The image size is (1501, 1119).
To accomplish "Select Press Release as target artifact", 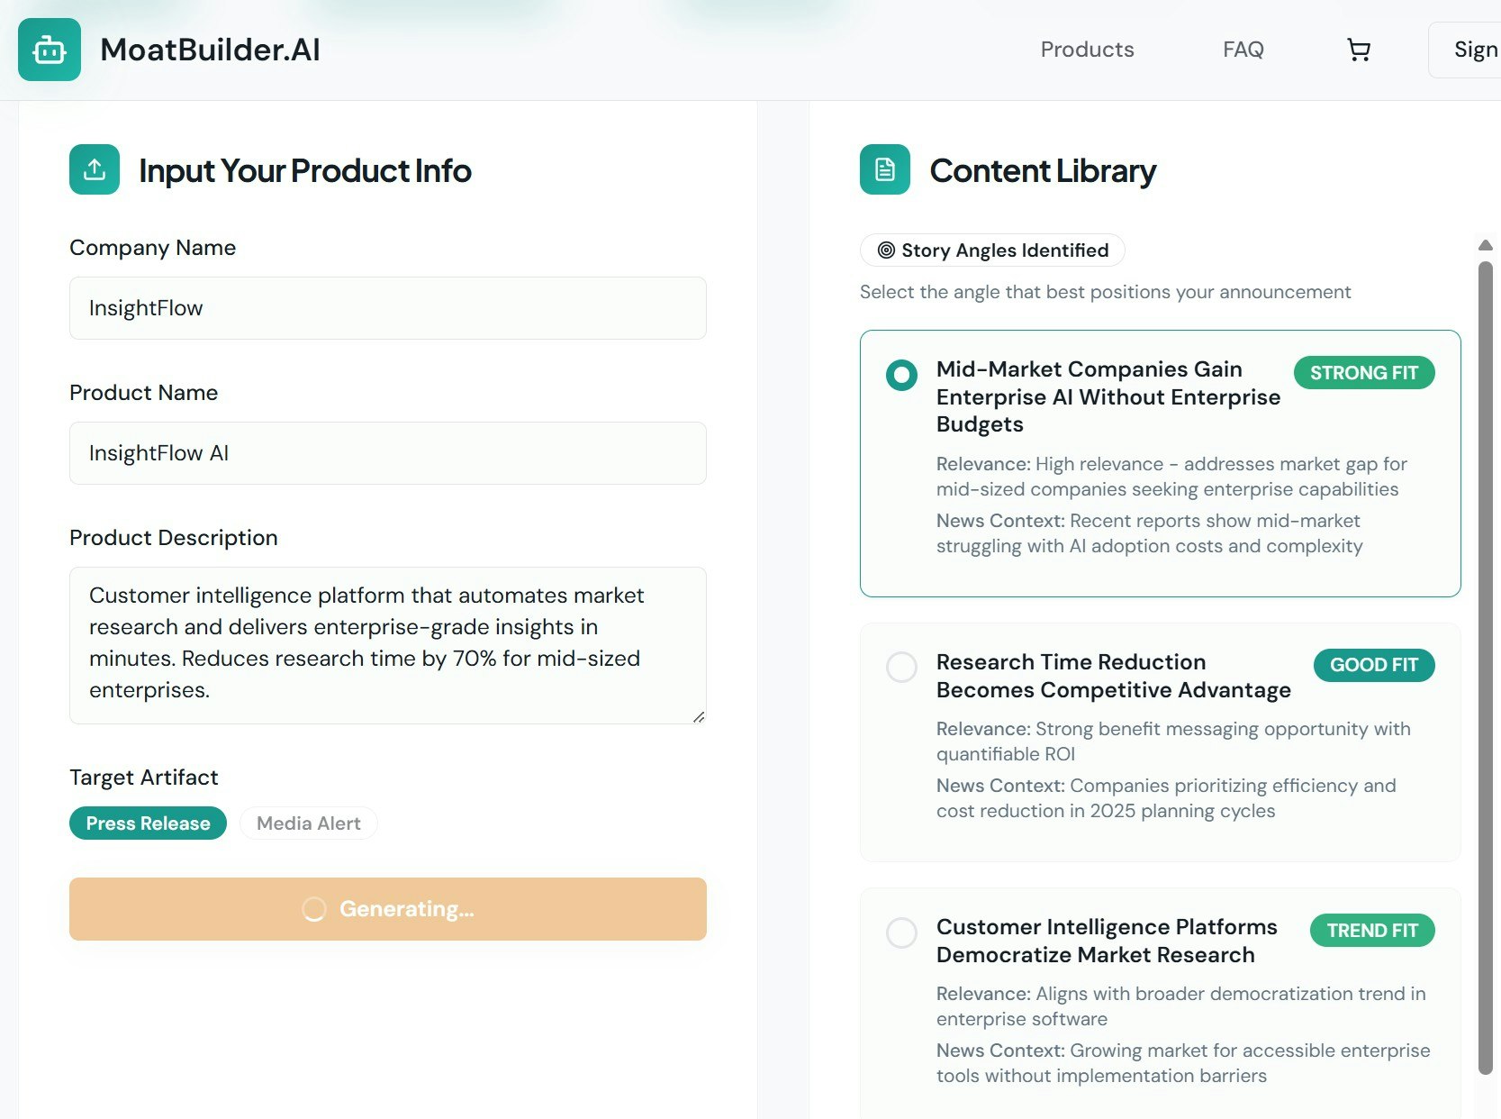I will tap(147, 823).
